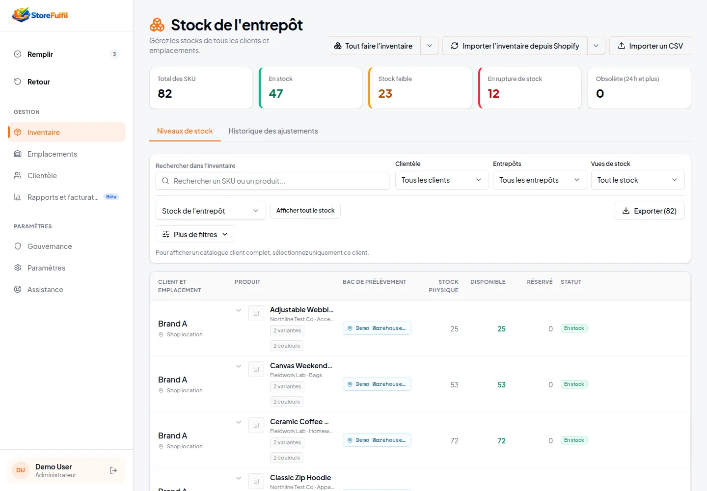Viewport: 707px width, 491px height.
Task: Click Adjustable Webbi… product thumbnail
Action: [256, 313]
